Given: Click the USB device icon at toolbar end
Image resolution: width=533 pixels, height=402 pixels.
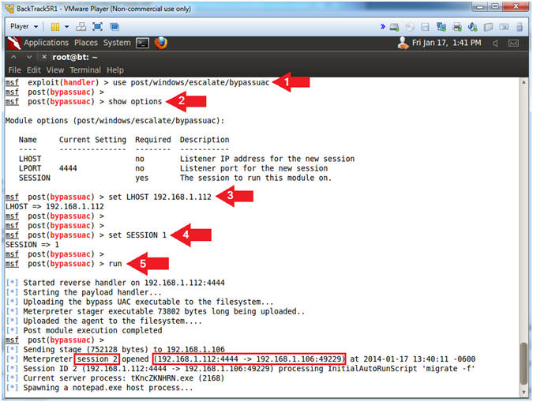Looking at the screenshot, I should point(520,27).
